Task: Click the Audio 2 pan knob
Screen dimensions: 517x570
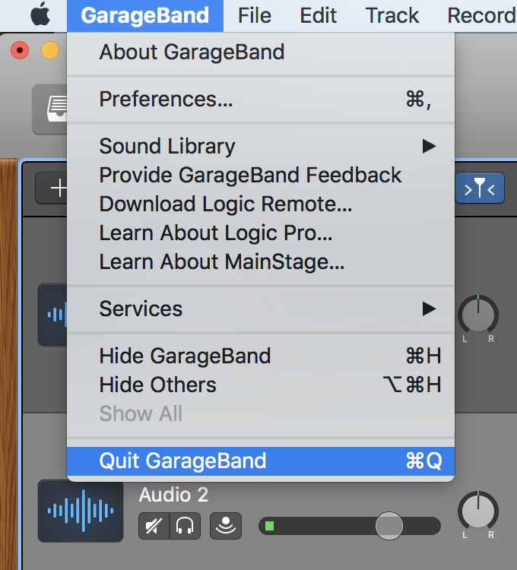Action: pos(478,511)
